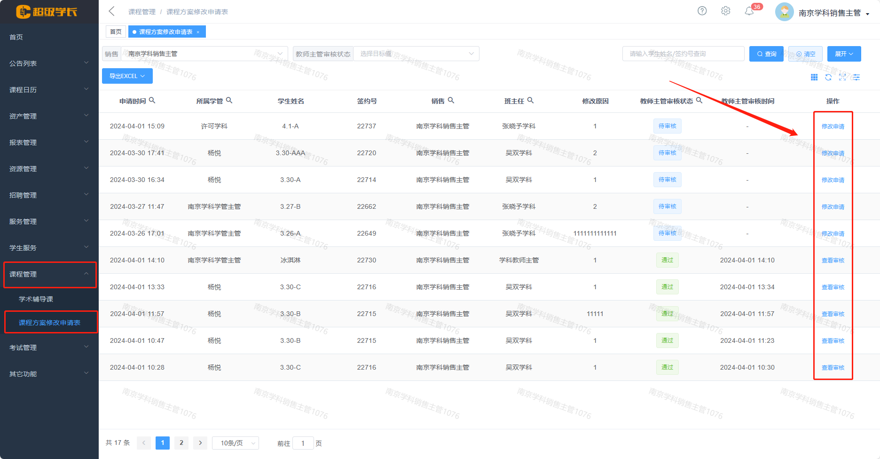
Task: Go to page 2 of the results
Action: click(x=181, y=443)
